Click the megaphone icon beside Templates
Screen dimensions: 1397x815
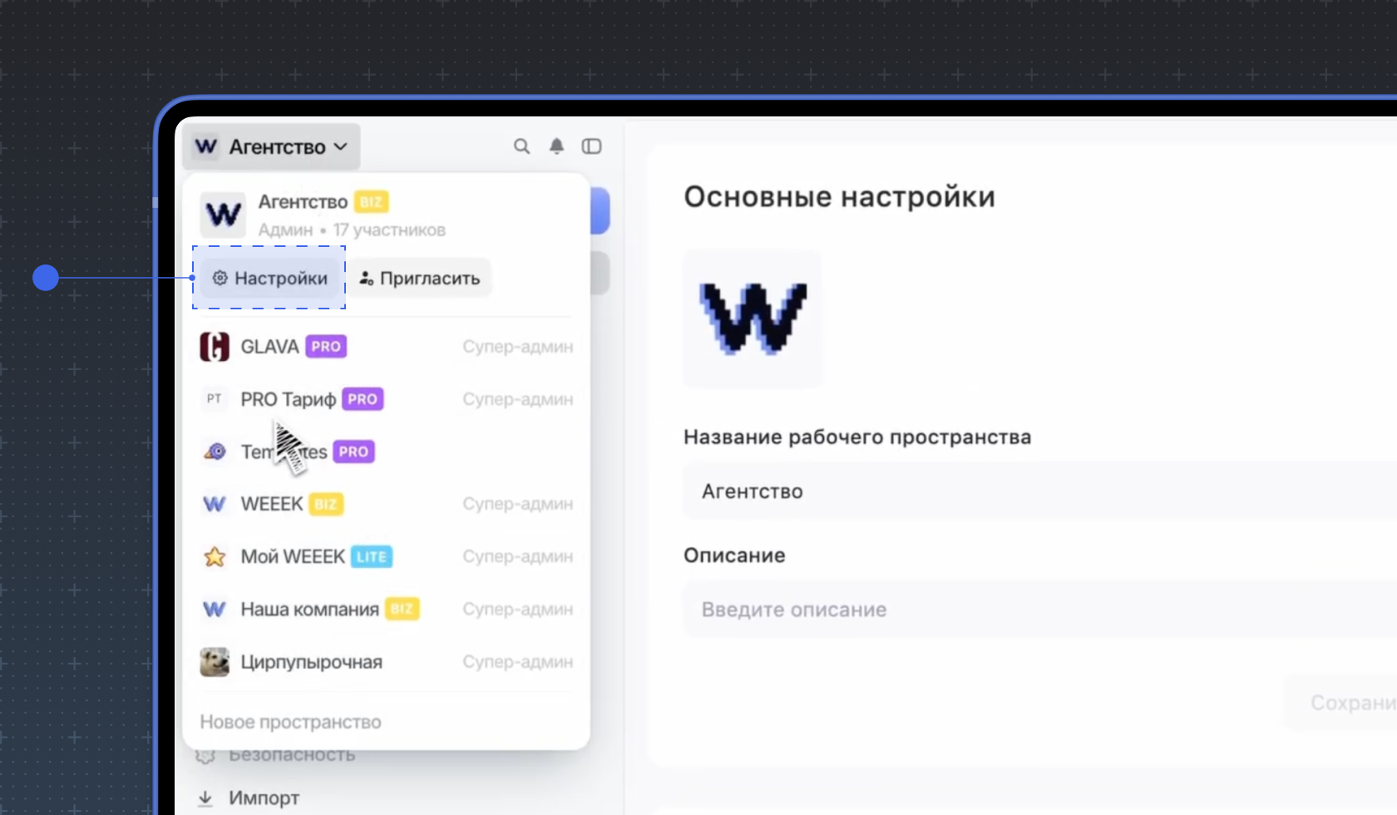[214, 452]
